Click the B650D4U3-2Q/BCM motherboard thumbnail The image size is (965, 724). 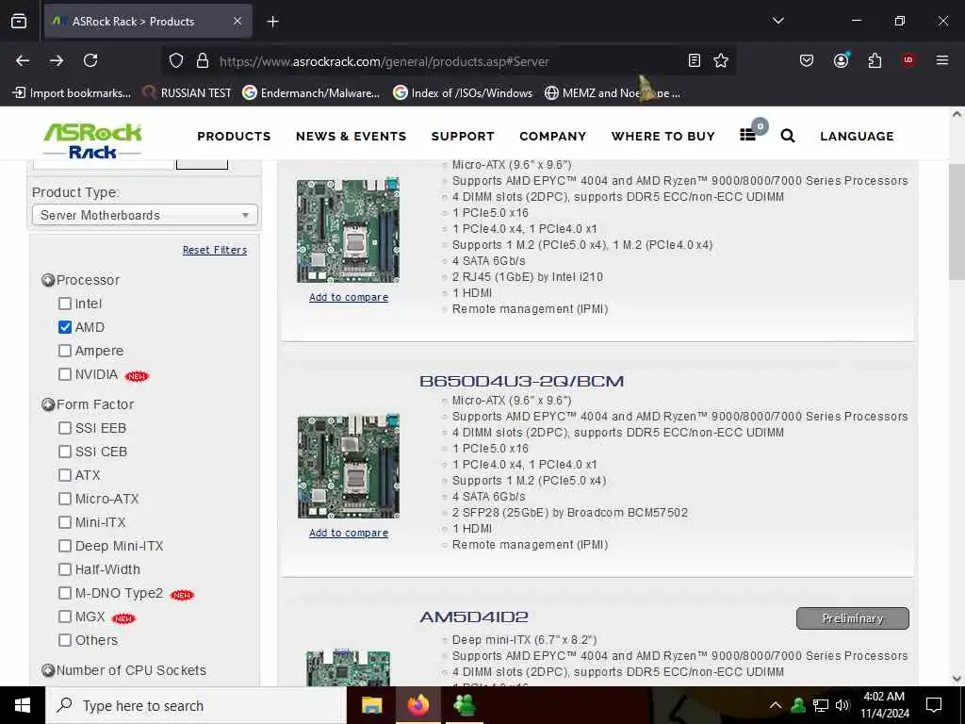pos(349,466)
